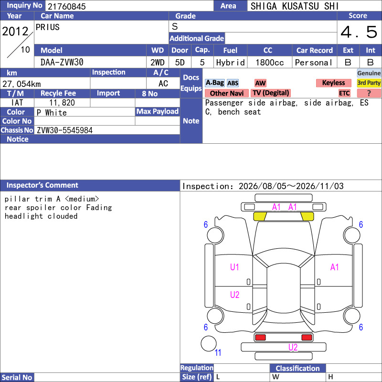Image resolution: width=382 pixels, height=382 pixels.
Task: Click the U2 mark on rear bumper
Action: click(x=293, y=347)
